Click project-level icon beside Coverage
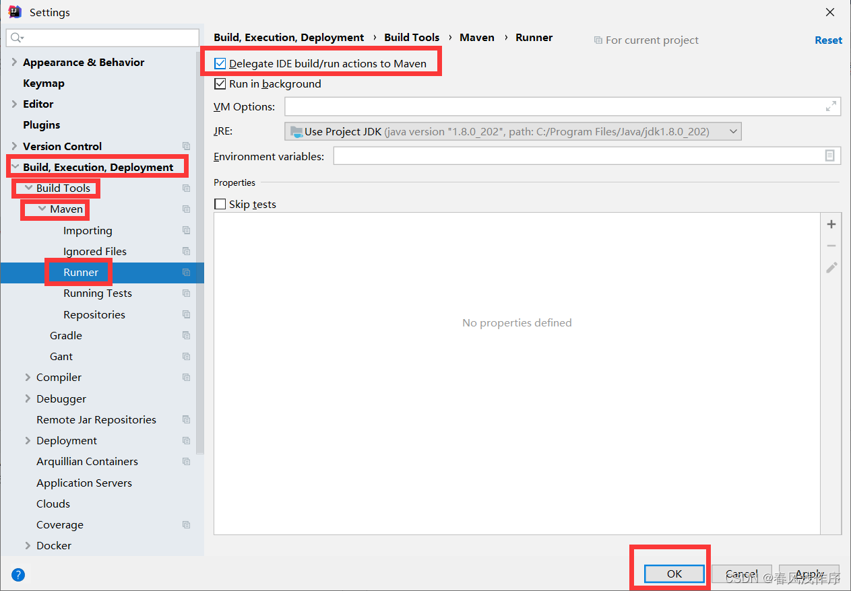Image resolution: width=851 pixels, height=591 pixels. coord(186,525)
